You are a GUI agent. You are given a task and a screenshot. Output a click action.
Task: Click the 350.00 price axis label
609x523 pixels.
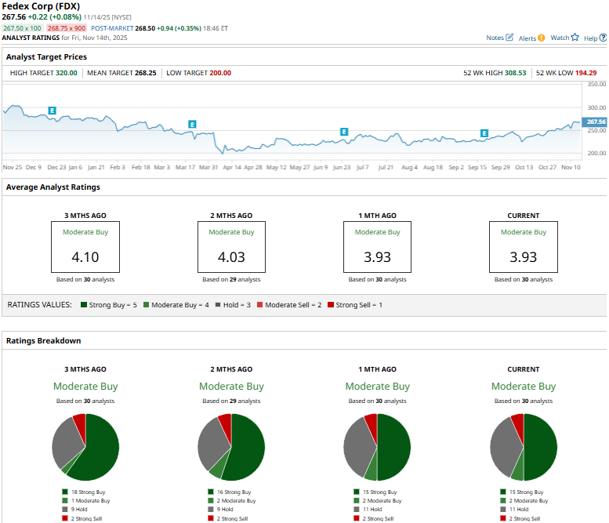pos(596,84)
